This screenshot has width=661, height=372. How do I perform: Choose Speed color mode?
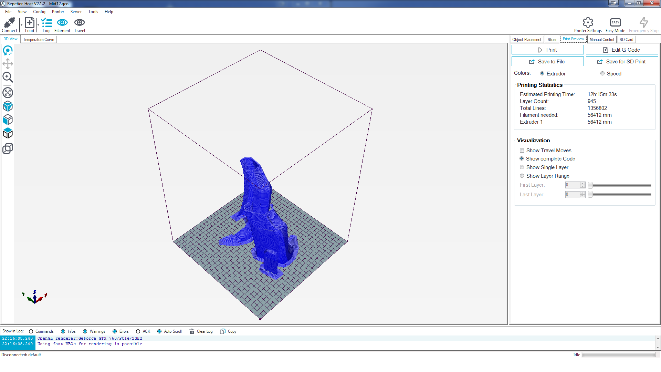pyautogui.click(x=602, y=74)
